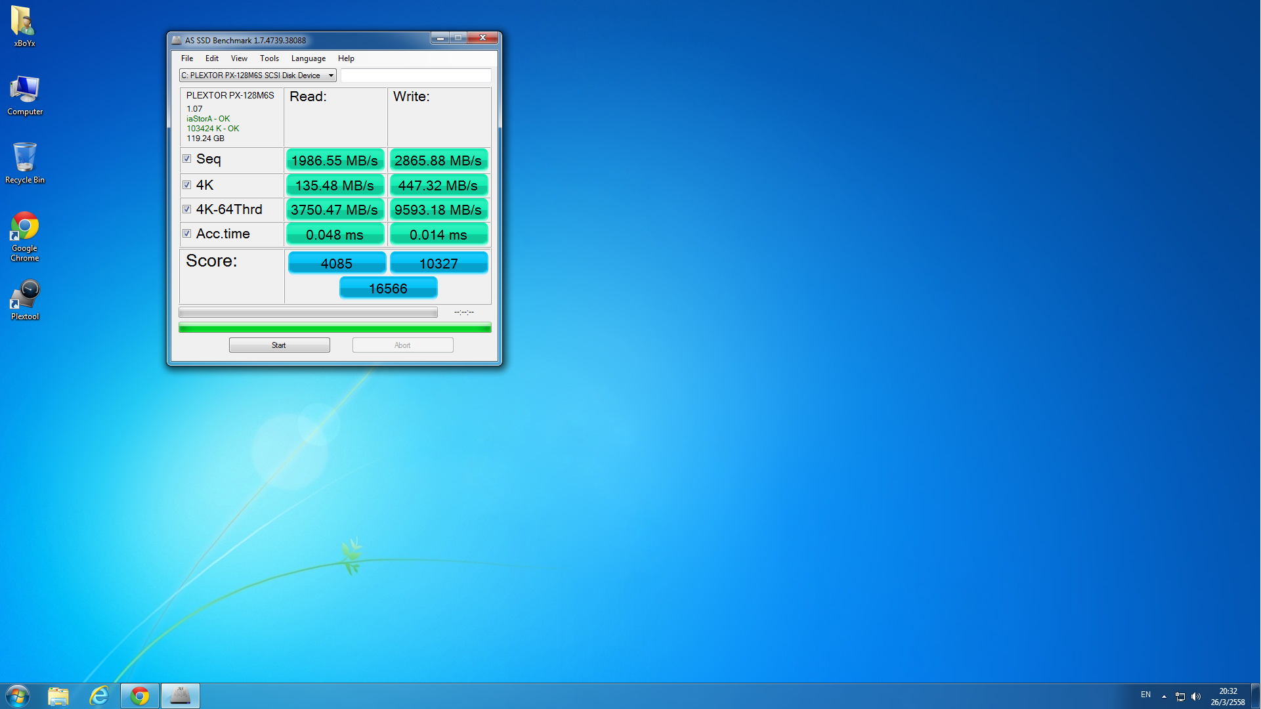1261x709 pixels.
Task: Open Windows Explorer taskbar icon
Action: tap(58, 696)
